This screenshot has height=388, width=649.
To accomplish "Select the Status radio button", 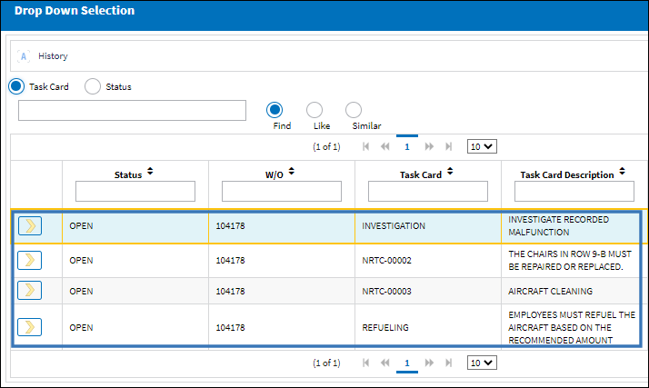I will (93, 86).
